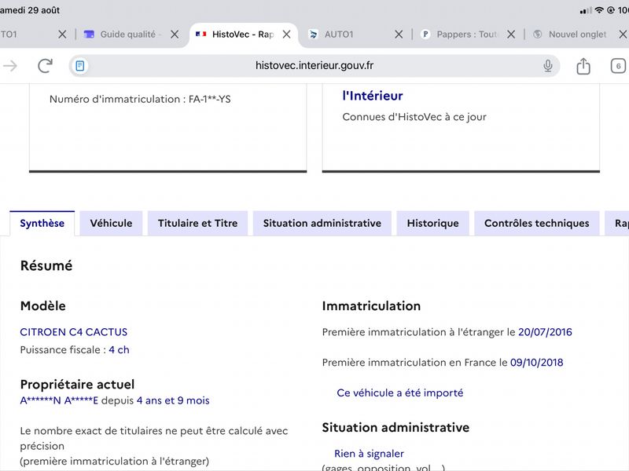Open the reader view page icon
629x471 pixels.
(x=80, y=66)
